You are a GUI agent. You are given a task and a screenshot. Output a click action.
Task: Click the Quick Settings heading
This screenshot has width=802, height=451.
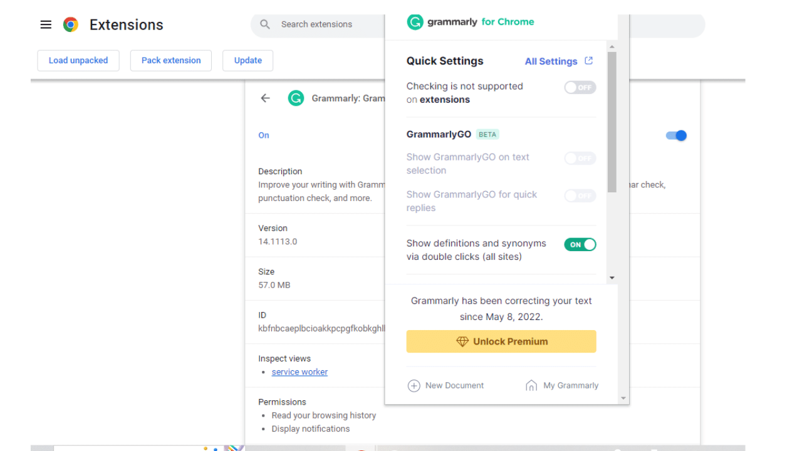pos(445,61)
